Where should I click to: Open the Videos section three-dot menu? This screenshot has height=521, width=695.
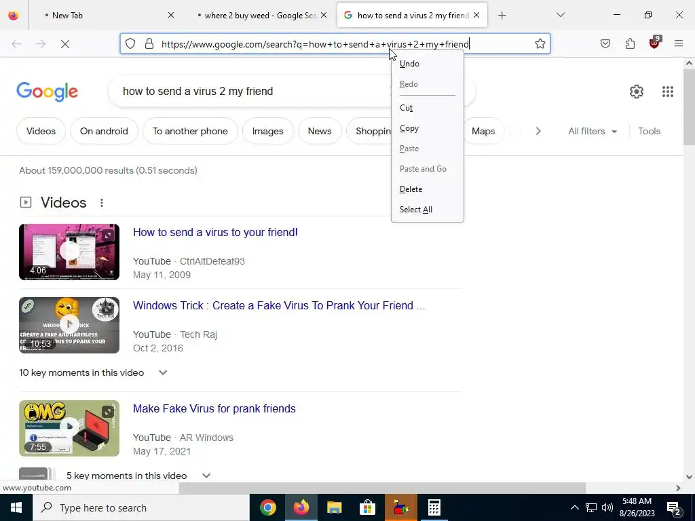click(x=102, y=203)
